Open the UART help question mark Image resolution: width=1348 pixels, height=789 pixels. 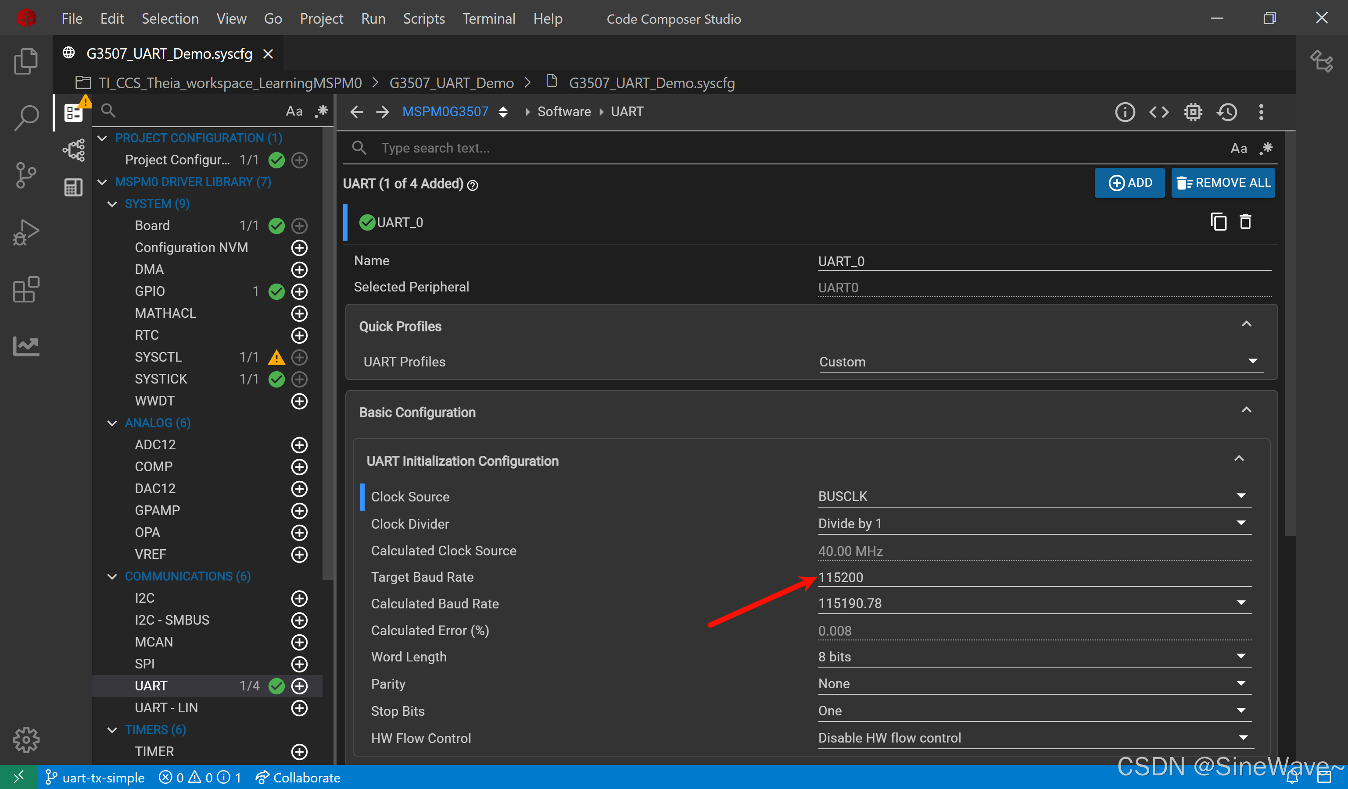click(472, 185)
